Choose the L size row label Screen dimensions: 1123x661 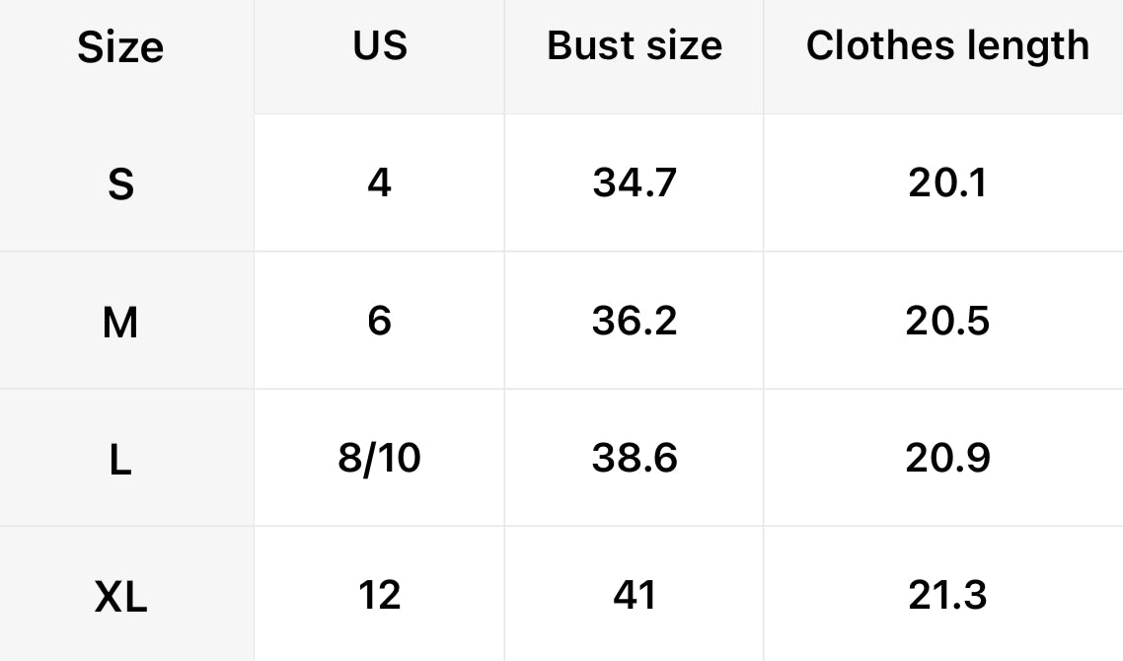[x=120, y=459]
